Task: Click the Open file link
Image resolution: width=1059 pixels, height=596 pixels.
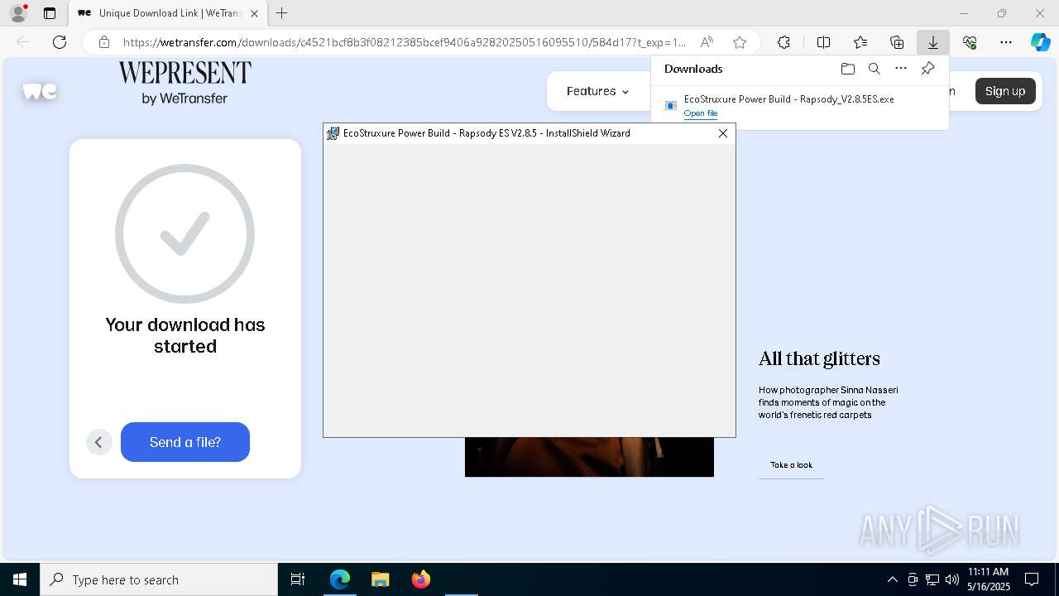Action: (x=701, y=113)
